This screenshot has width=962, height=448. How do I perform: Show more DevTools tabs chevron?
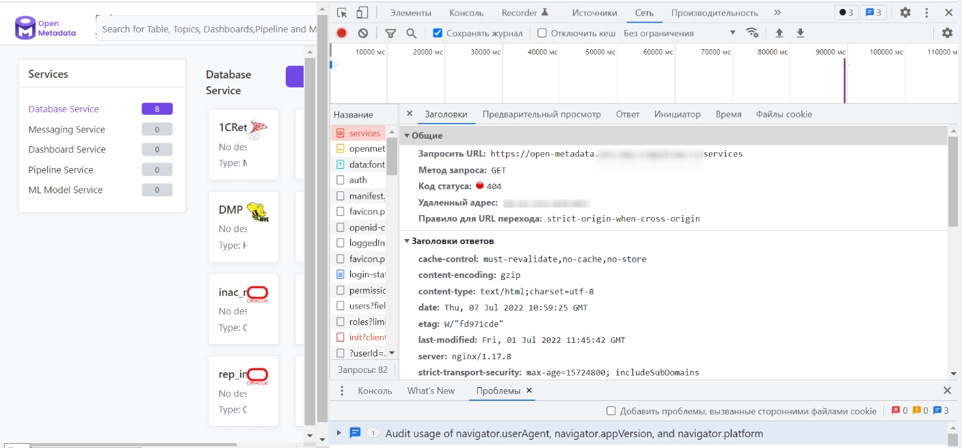pos(777,12)
